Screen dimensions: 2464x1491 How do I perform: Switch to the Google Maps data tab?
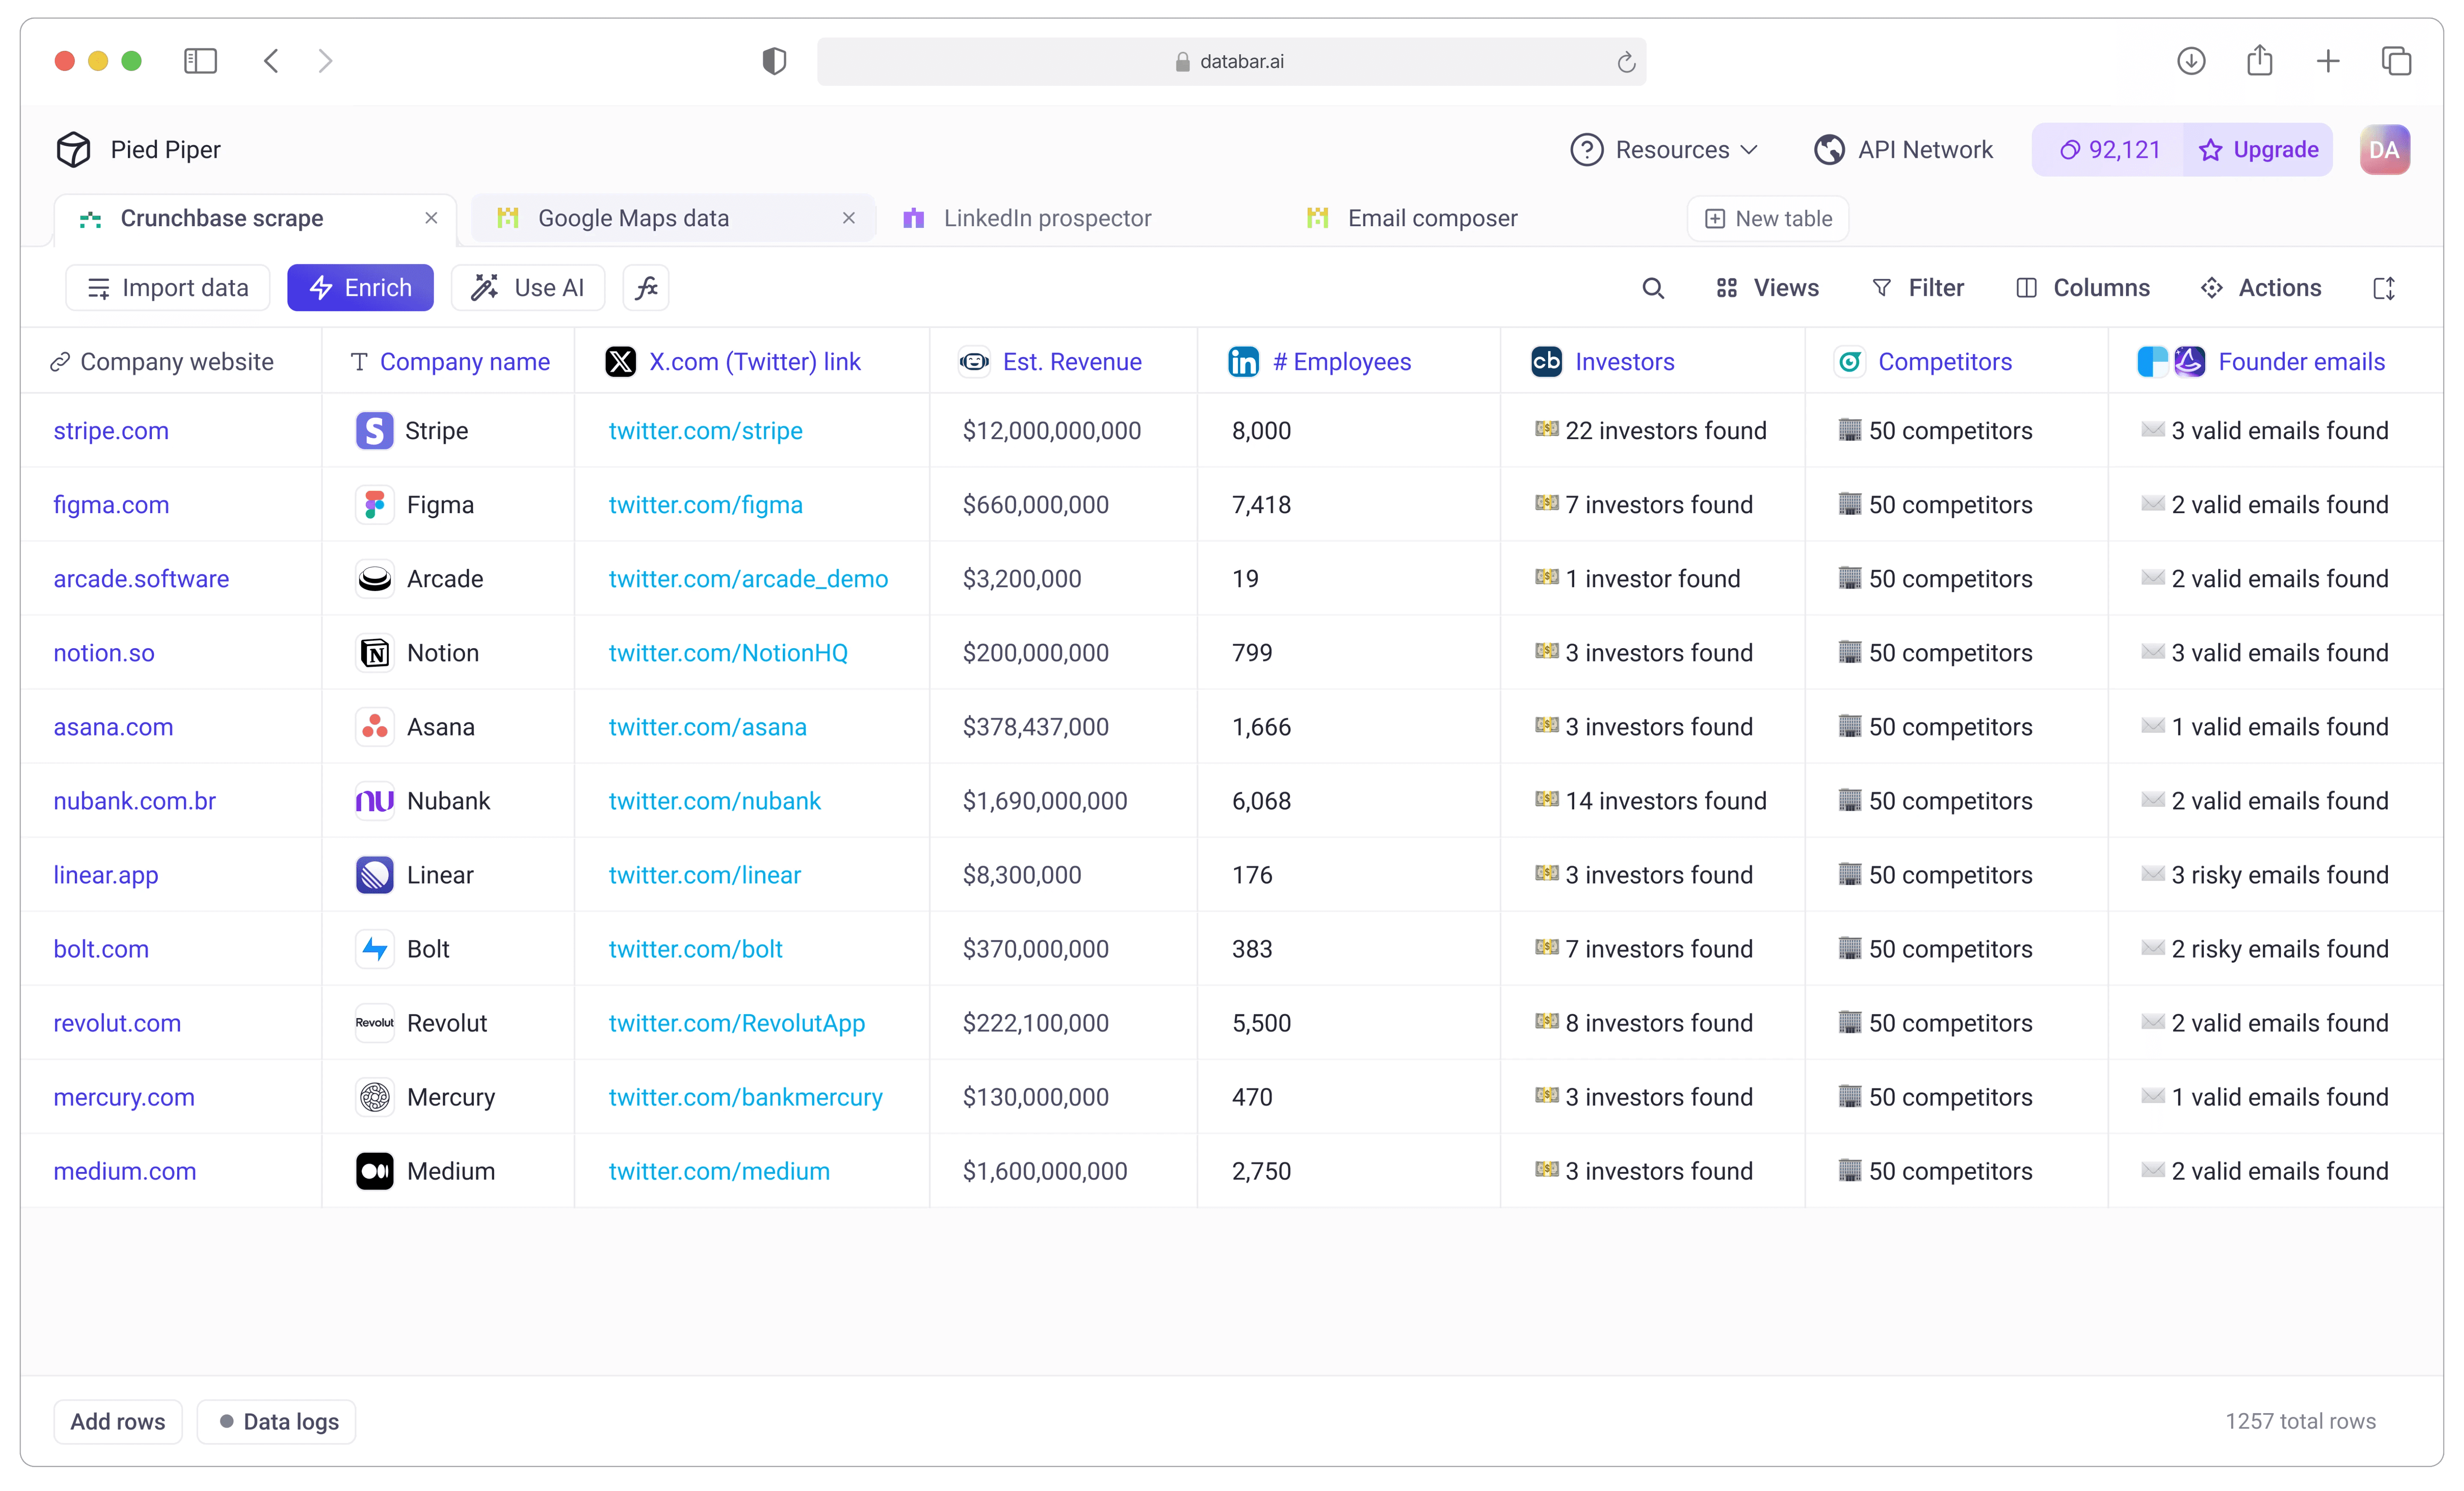[x=634, y=217]
